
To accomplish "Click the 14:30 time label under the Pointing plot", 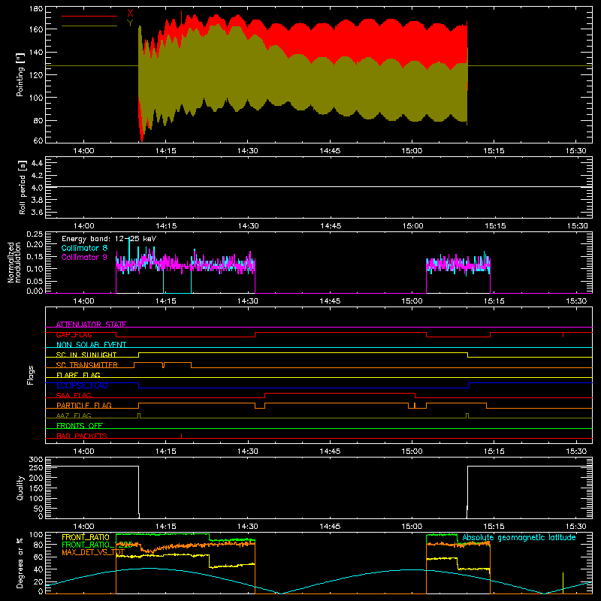I will (x=248, y=151).
